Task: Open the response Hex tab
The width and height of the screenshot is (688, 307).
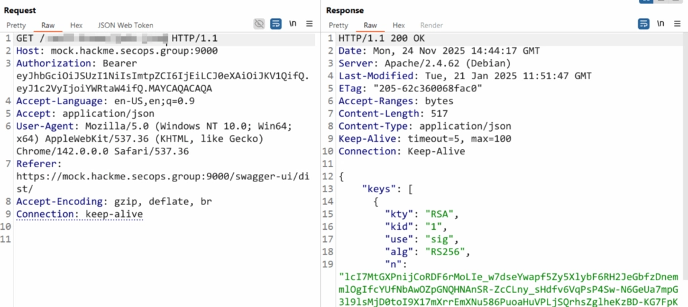Action: (398, 25)
